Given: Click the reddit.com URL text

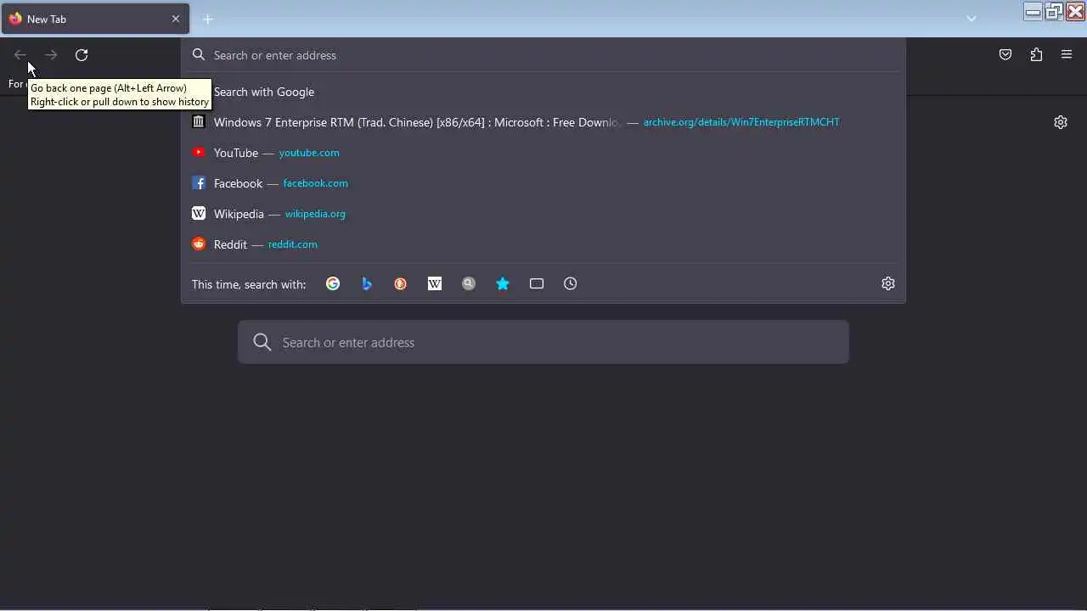Looking at the screenshot, I should [x=293, y=244].
